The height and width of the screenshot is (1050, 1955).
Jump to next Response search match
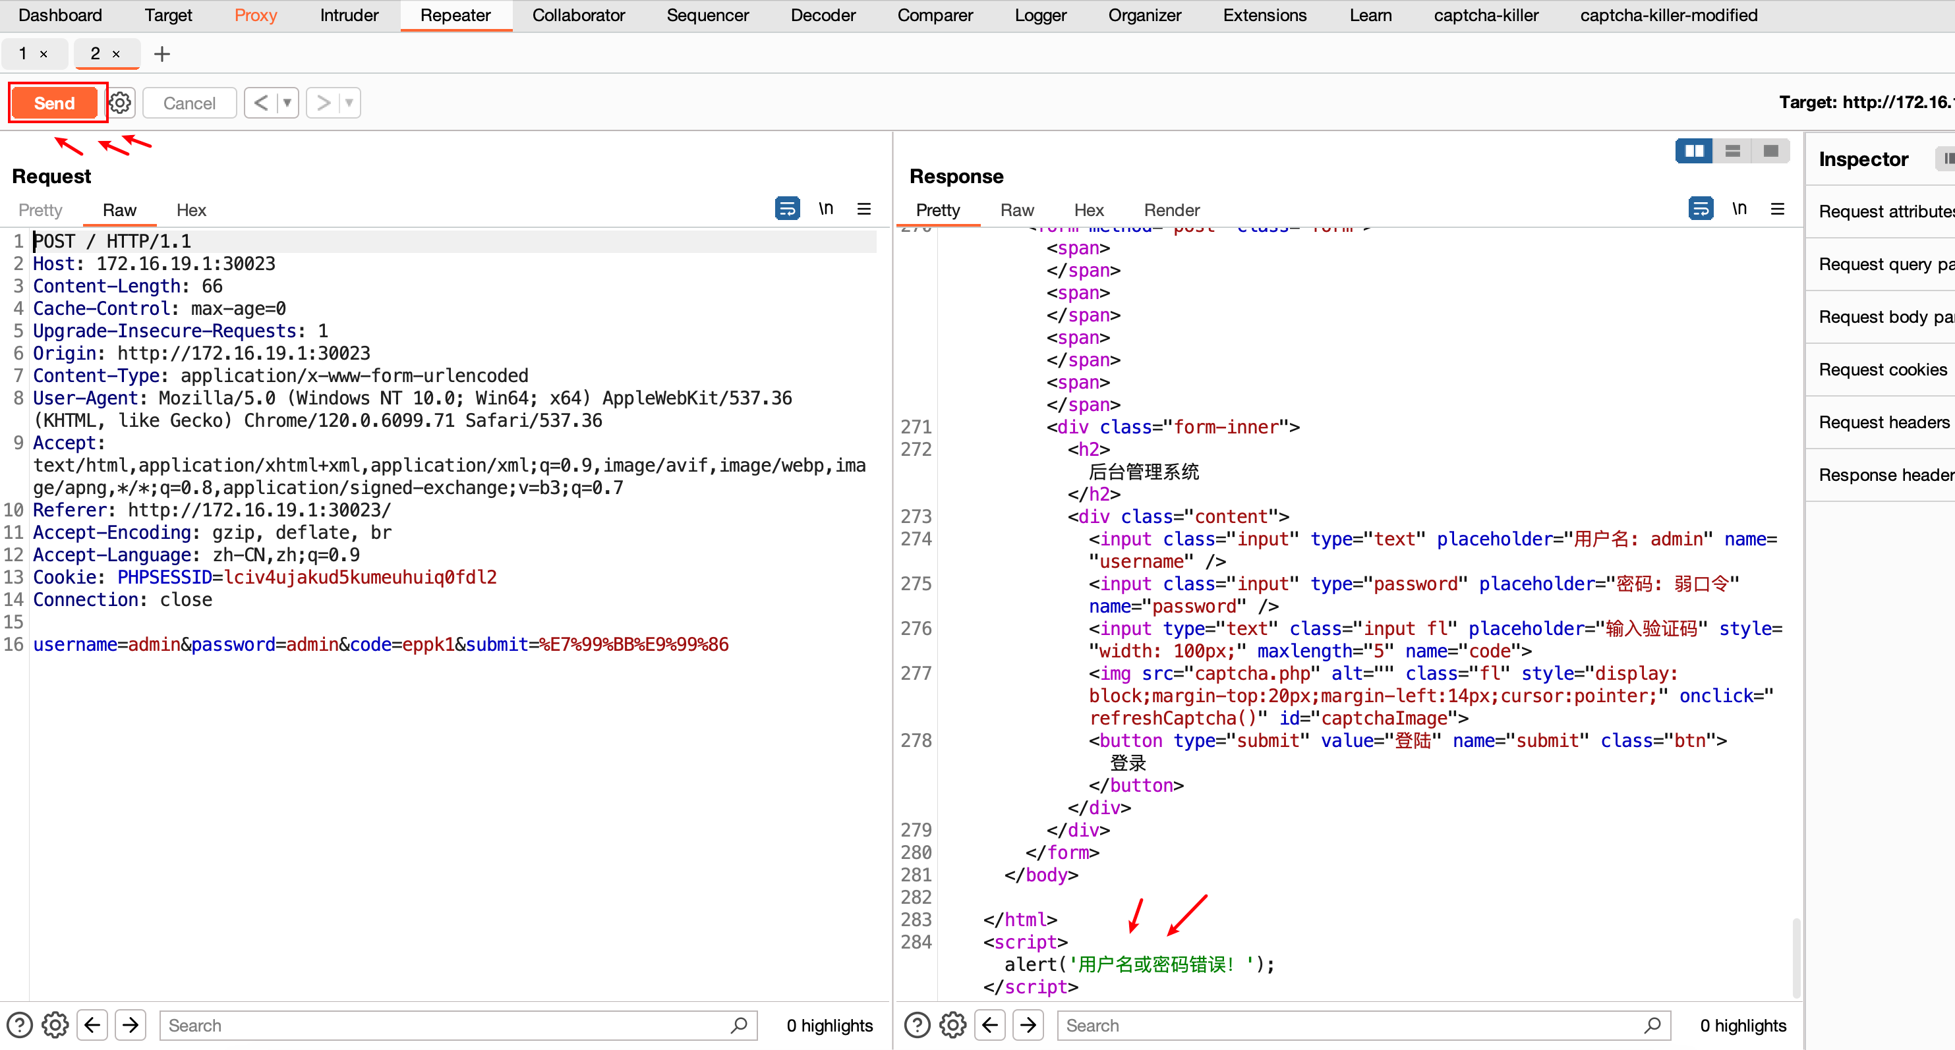(x=1028, y=1025)
